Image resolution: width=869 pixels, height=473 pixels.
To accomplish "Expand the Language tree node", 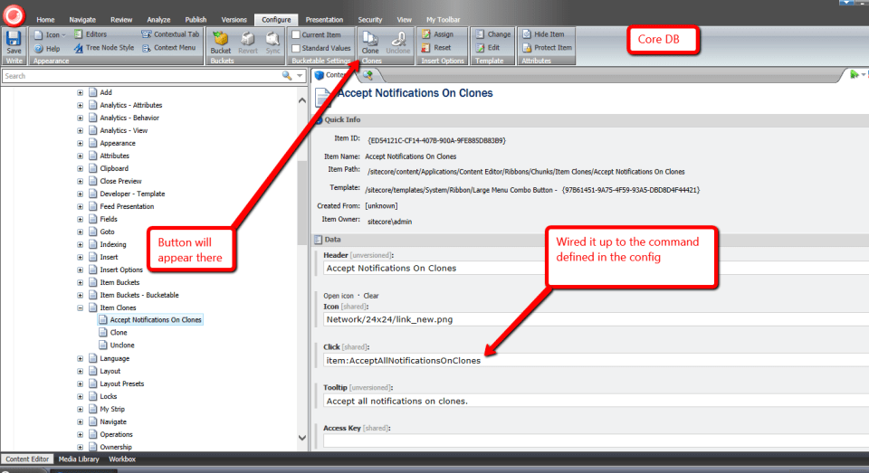I will (80, 358).
